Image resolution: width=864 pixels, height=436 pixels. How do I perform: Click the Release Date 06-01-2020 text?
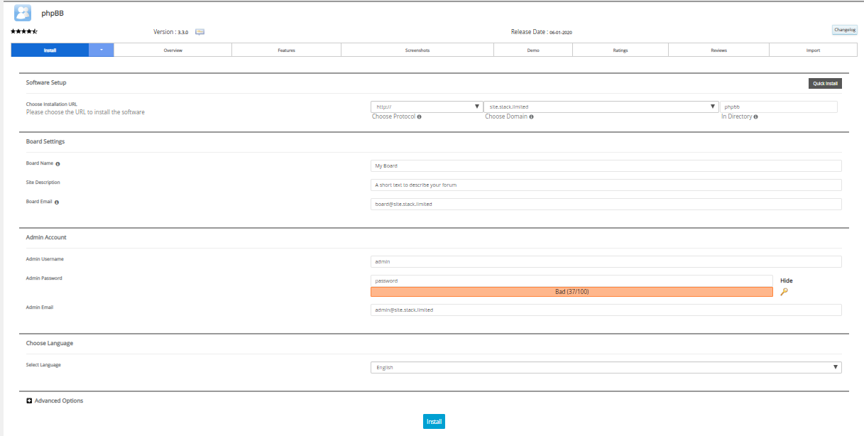[x=542, y=32]
